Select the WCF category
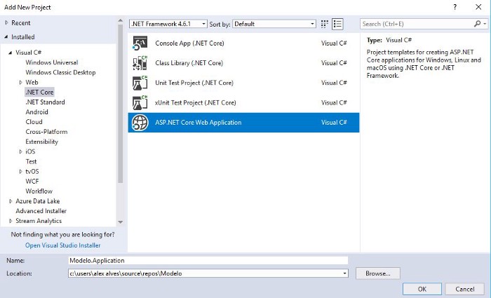Image resolution: width=491 pixels, height=298 pixels. point(32,181)
